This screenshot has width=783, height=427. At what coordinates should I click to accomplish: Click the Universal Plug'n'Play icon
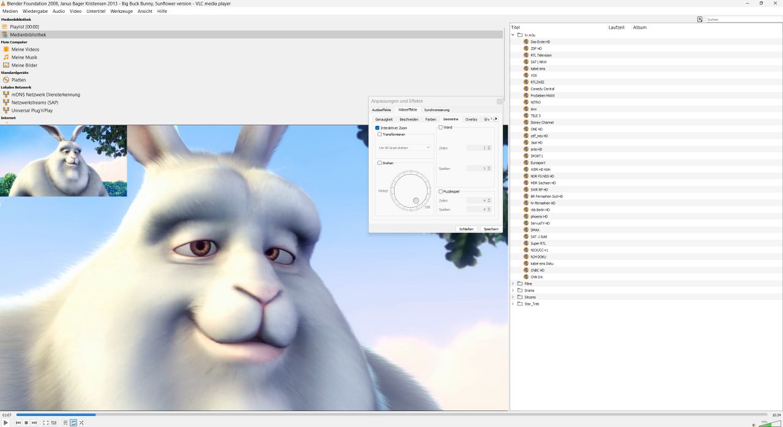[6, 111]
